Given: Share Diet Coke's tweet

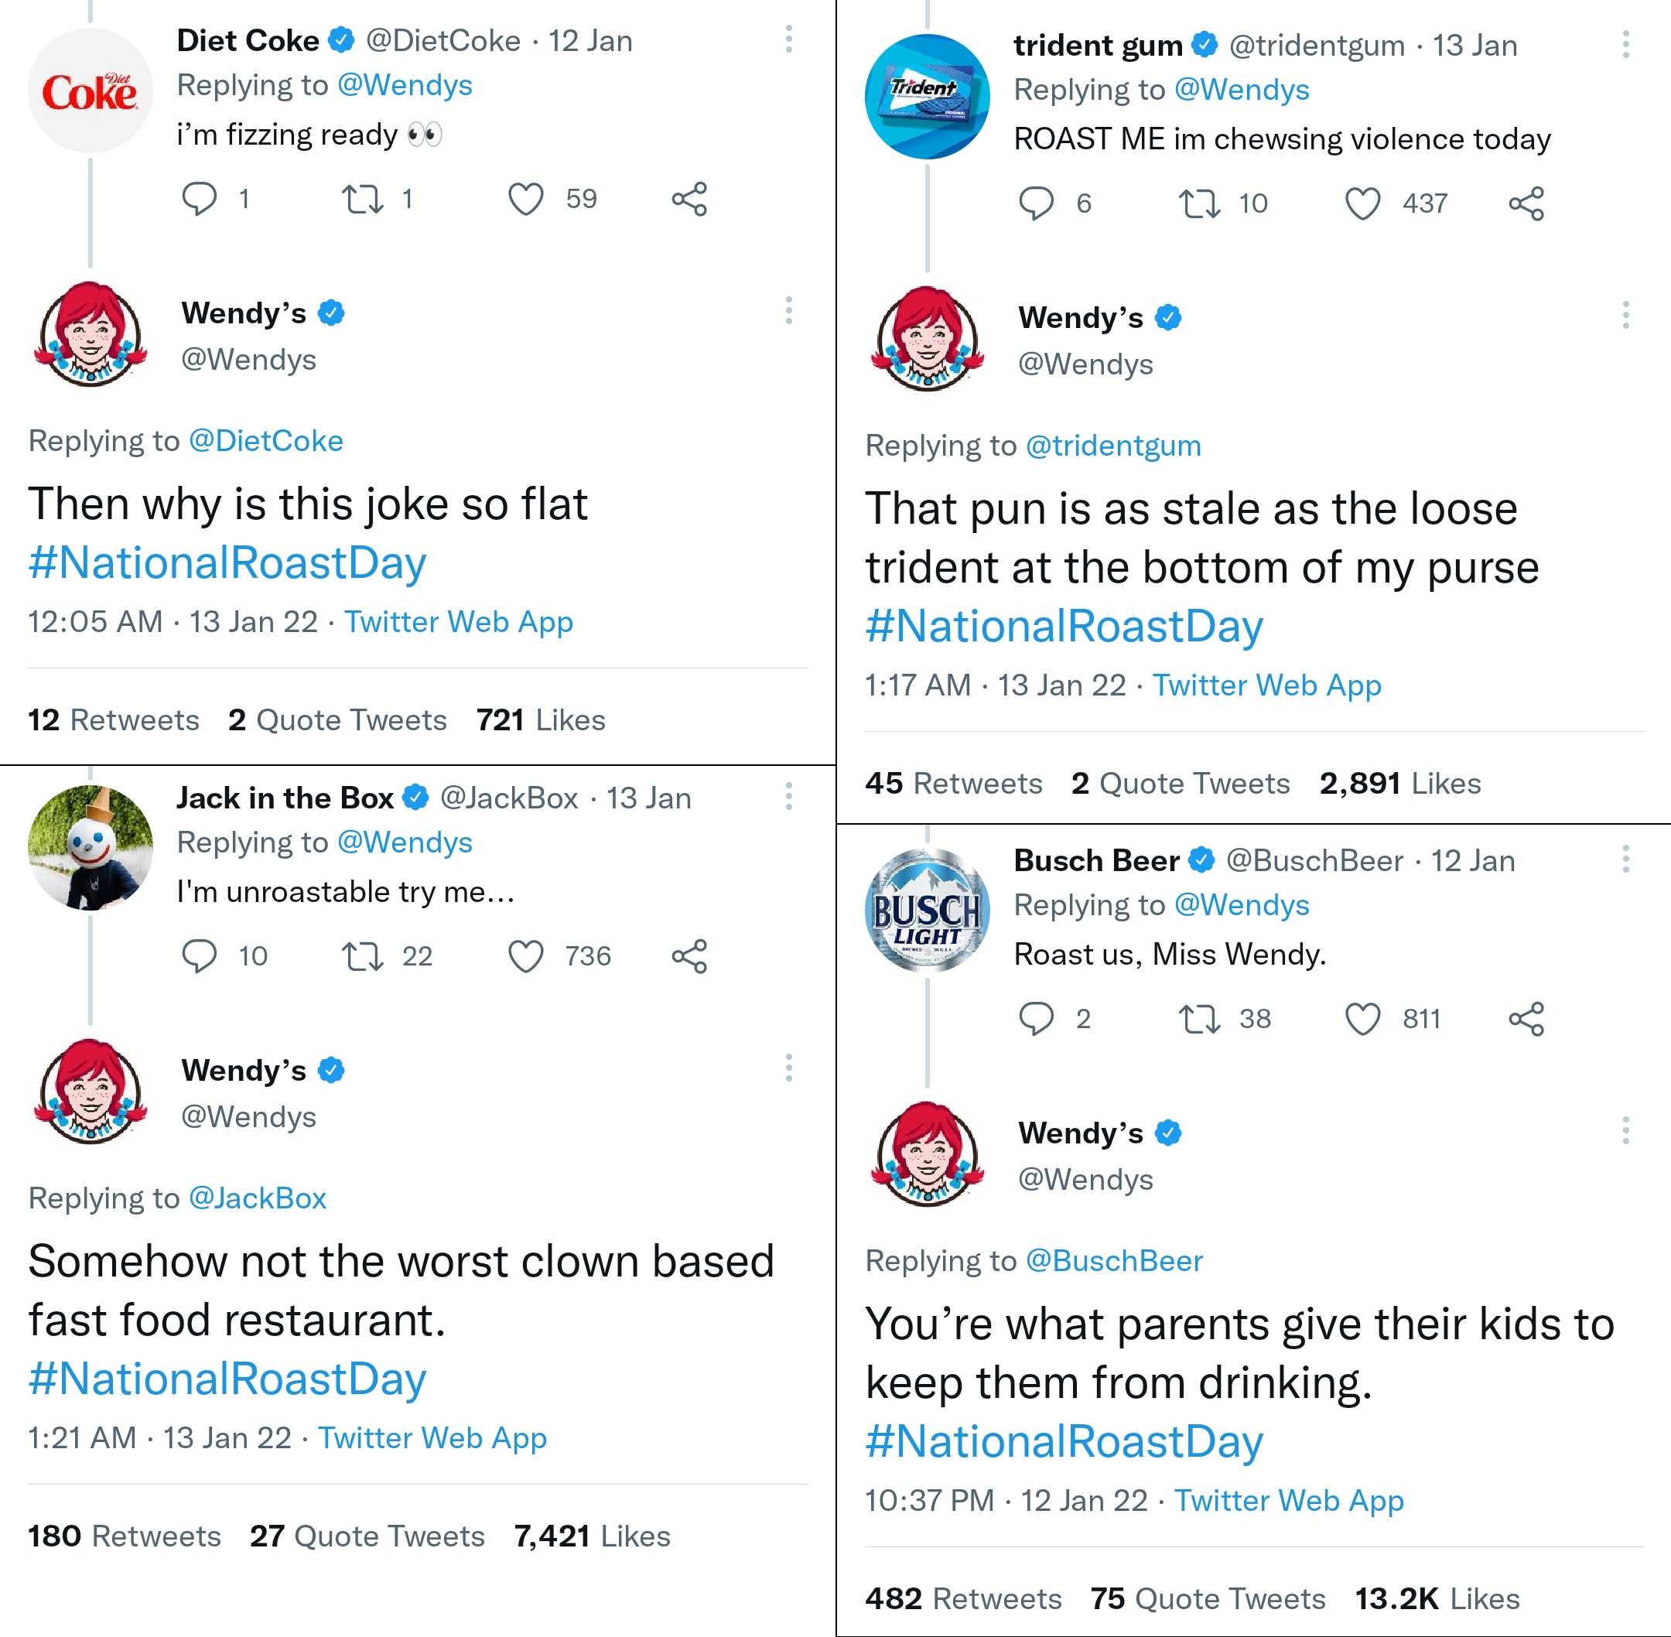Looking at the screenshot, I should [x=689, y=200].
